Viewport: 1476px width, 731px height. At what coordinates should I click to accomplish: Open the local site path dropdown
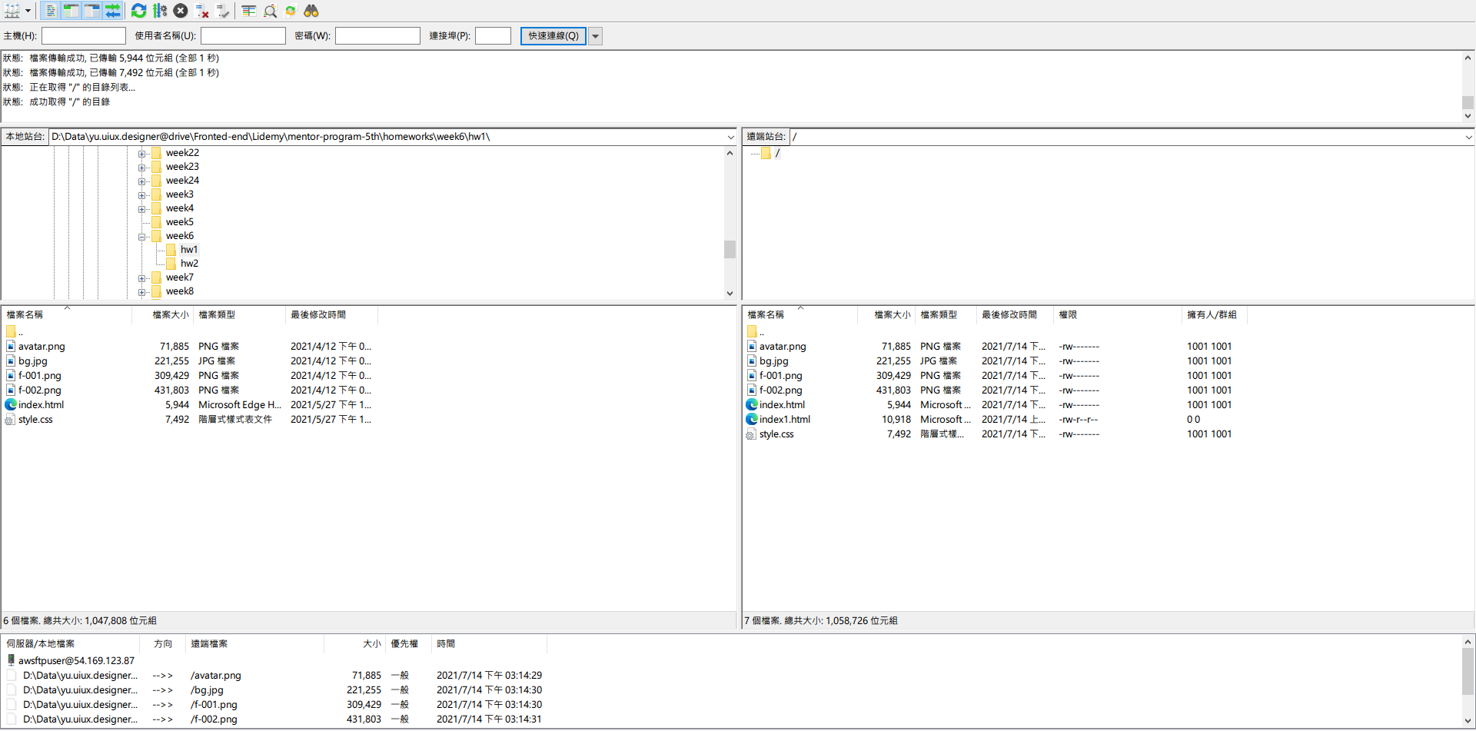[x=730, y=137]
